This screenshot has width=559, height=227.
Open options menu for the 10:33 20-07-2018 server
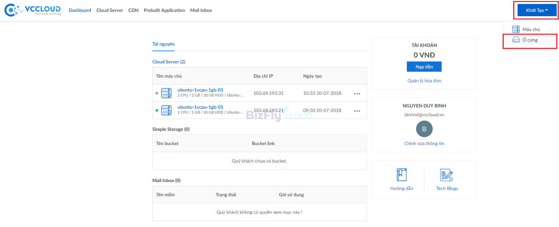click(357, 94)
